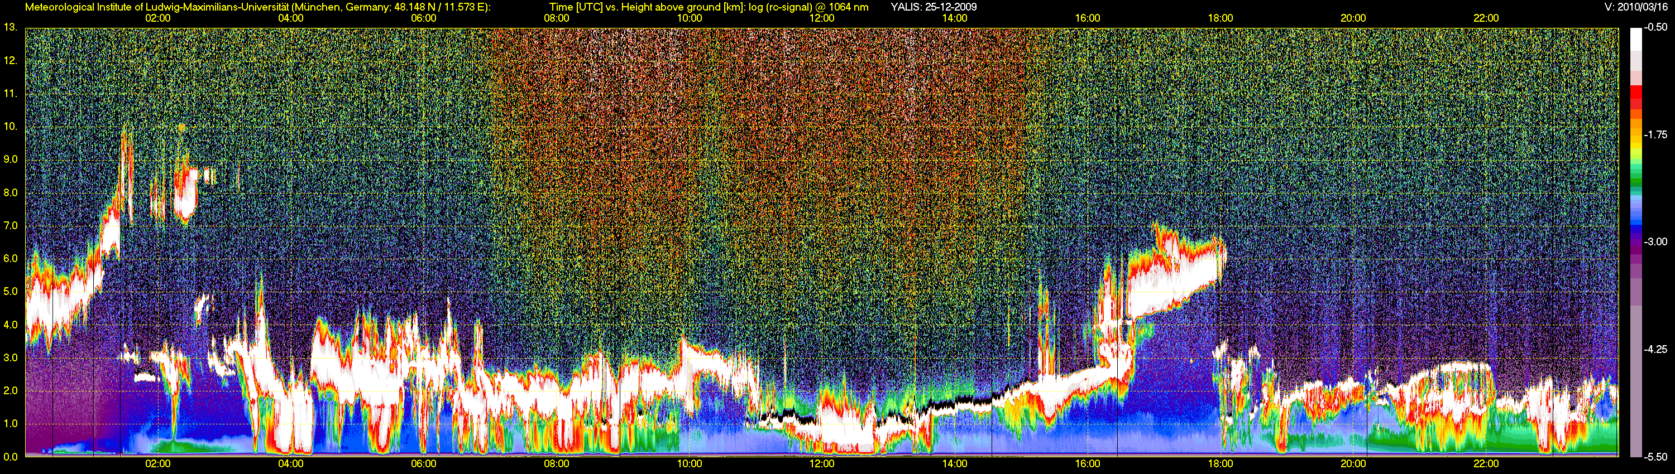Viewport: 1675px width, 474px height.
Task: Click the 'V: 2010/03/16' version label
Action: point(1636,7)
